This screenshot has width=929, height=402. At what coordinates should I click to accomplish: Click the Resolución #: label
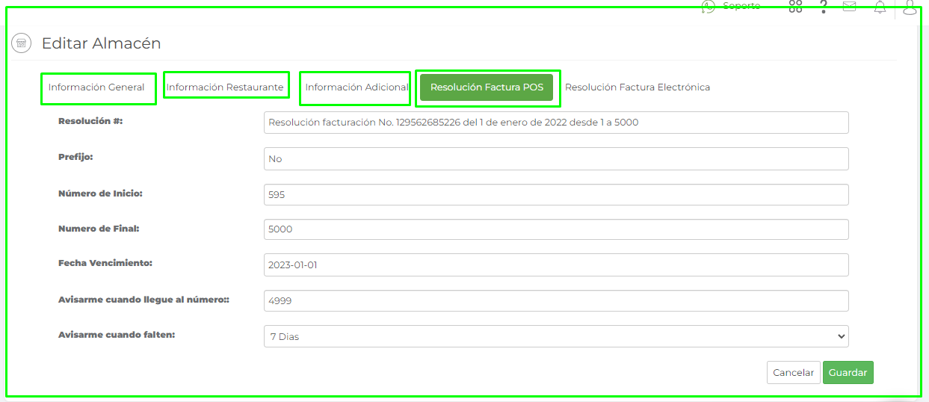(x=90, y=120)
